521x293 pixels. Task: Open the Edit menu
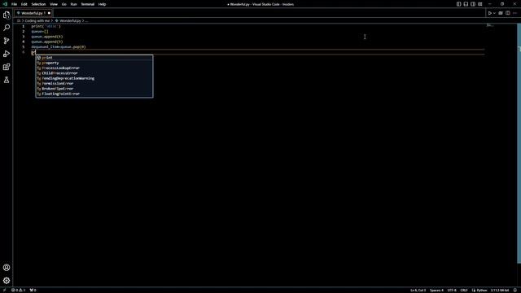click(x=24, y=4)
